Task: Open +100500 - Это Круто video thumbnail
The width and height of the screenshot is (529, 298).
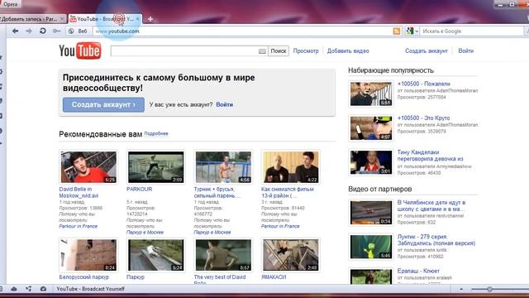Action: [371, 128]
